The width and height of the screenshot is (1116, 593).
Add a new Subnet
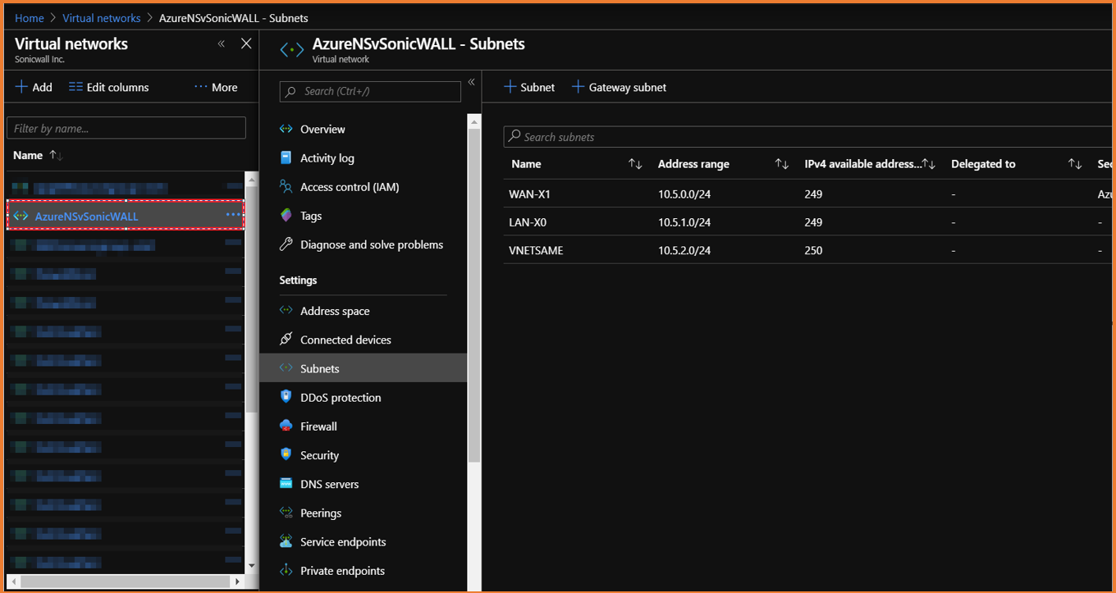(x=529, y=87)
